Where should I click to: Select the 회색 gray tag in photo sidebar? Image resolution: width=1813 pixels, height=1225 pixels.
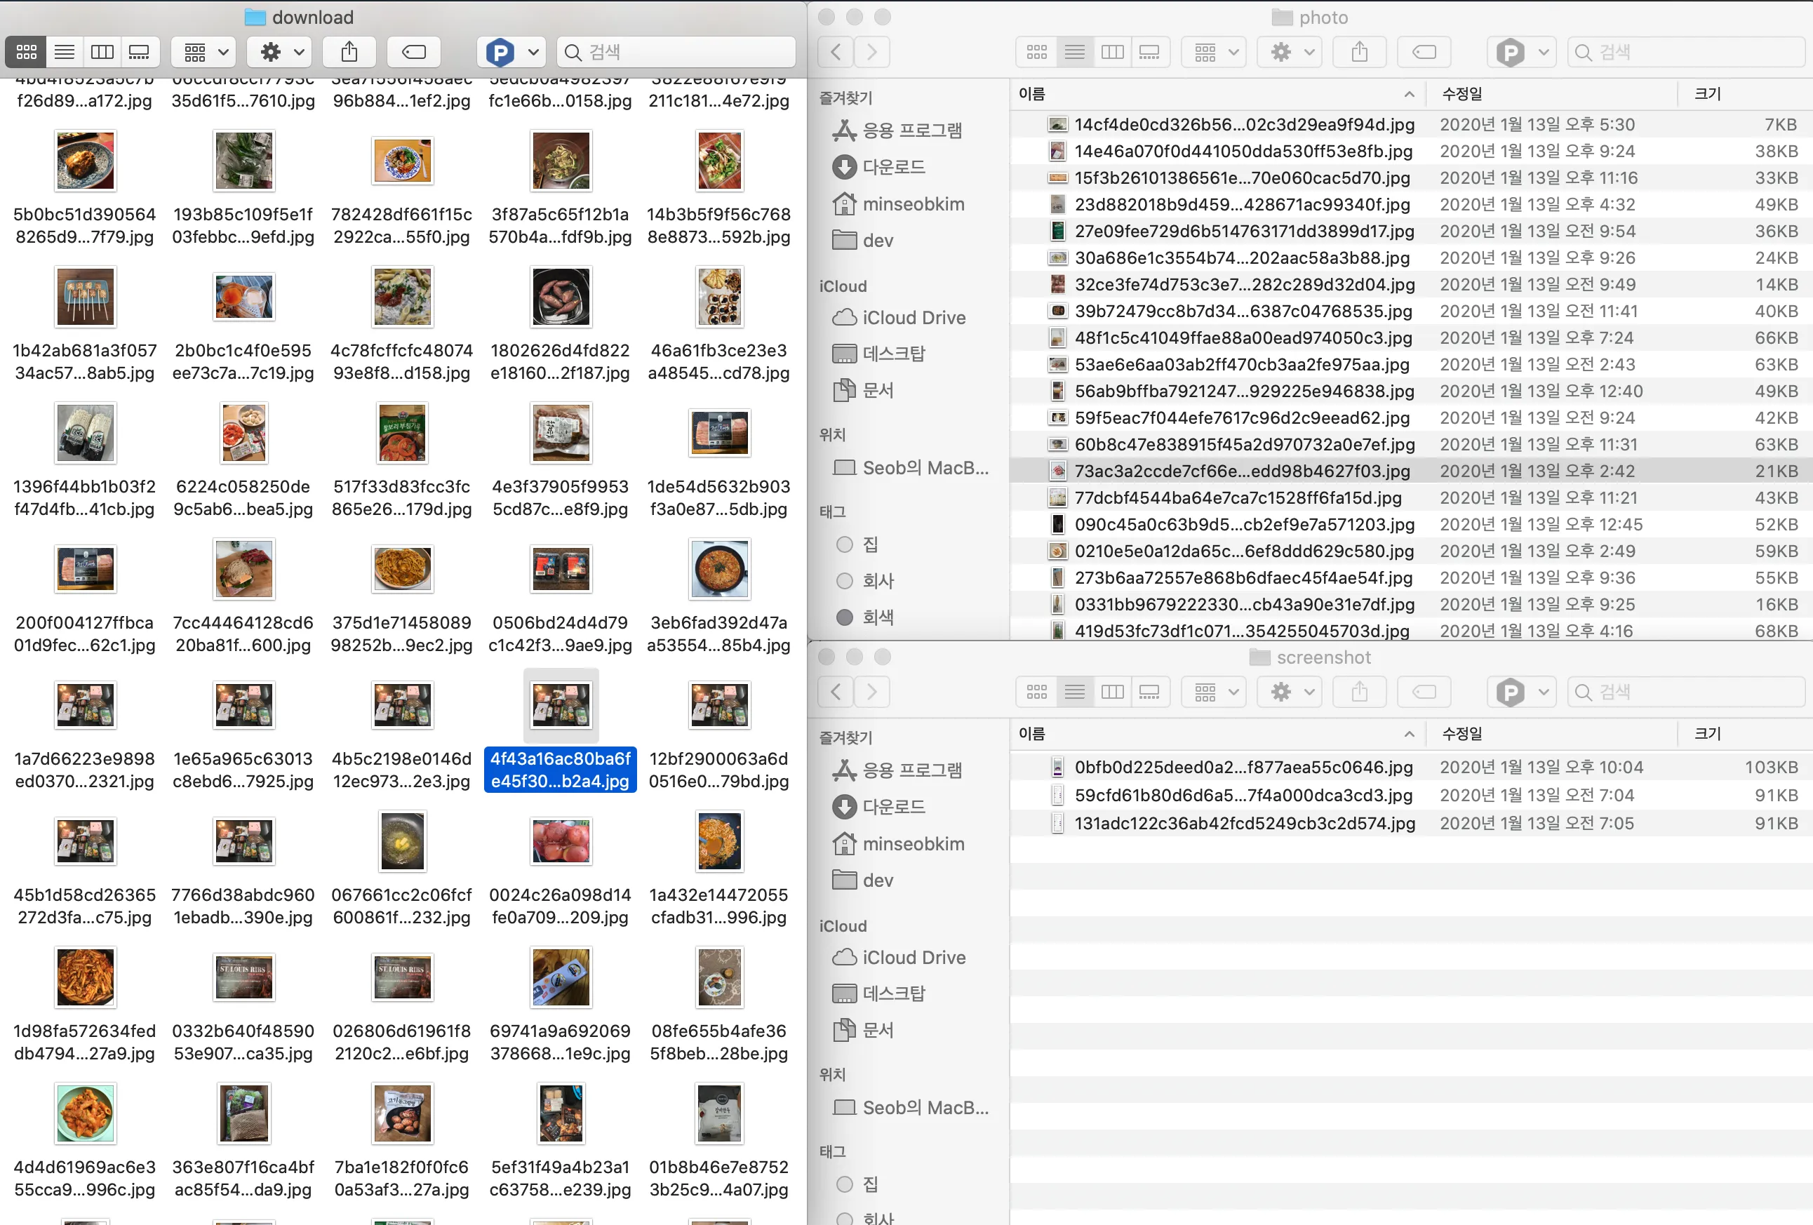click(877, 617)
